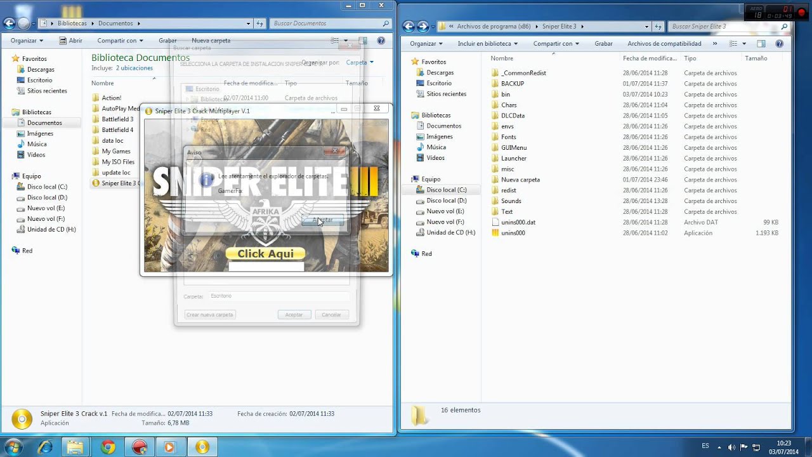
Task: Select the Nueva carpeta folder row
Action: point(520,180)
